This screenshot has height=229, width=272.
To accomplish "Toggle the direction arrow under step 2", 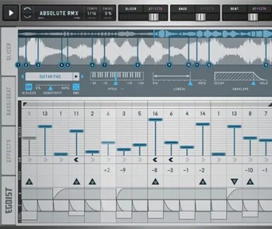I will (x=93, y=160).
